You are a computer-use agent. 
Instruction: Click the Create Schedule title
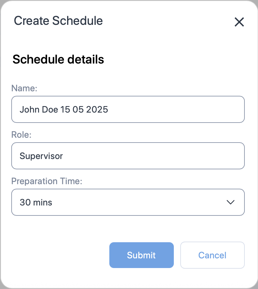(58, 21)
